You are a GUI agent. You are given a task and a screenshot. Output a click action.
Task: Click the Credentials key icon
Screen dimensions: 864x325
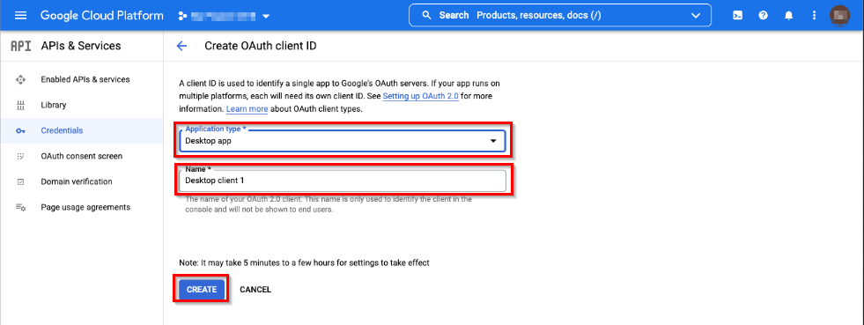pyautogui.click(x=21, y=130)
